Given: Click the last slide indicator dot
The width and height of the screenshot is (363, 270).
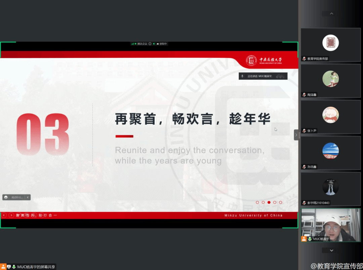Looking at the screenshot, I should coord(281,202).
